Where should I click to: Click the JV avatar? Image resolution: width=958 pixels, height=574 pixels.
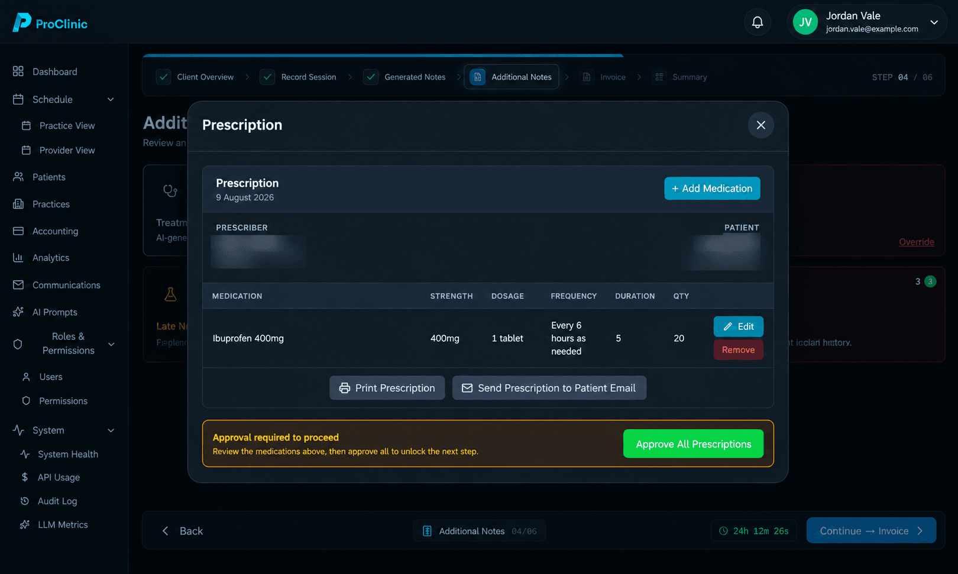(x=805, y=22)
